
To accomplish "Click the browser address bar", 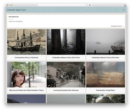I will tap(63, 5).
